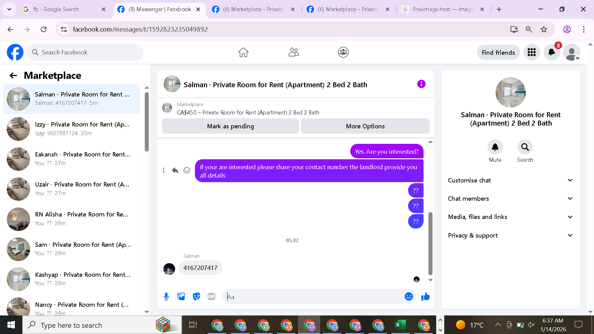Screen dimensions: 594x334
Task: Expand Privacy & support section
Action: pos(510,235)
